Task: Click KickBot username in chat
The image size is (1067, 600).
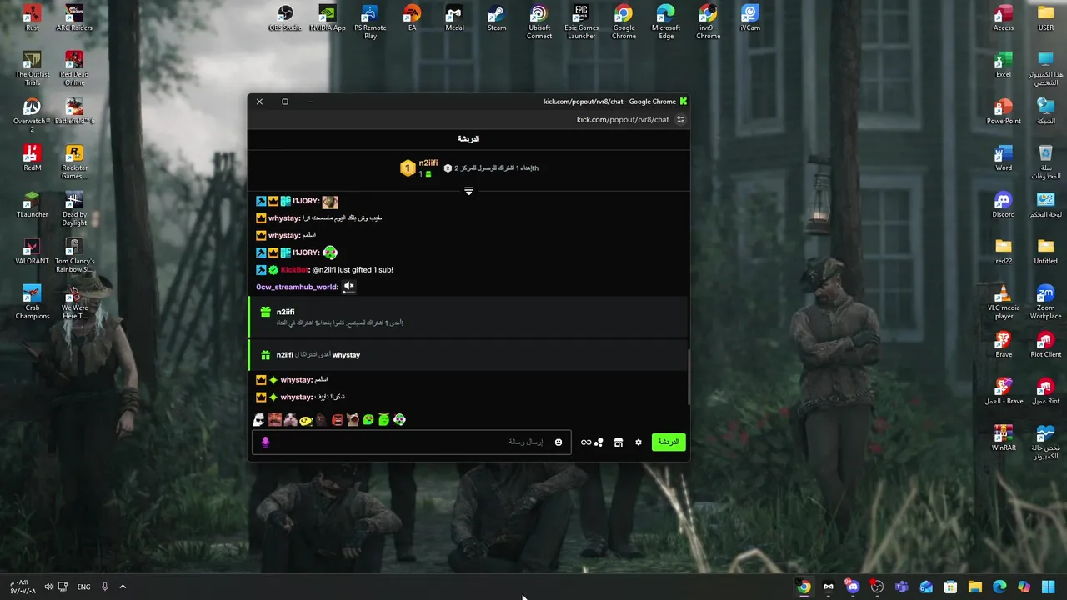Action: click(295, 270)
